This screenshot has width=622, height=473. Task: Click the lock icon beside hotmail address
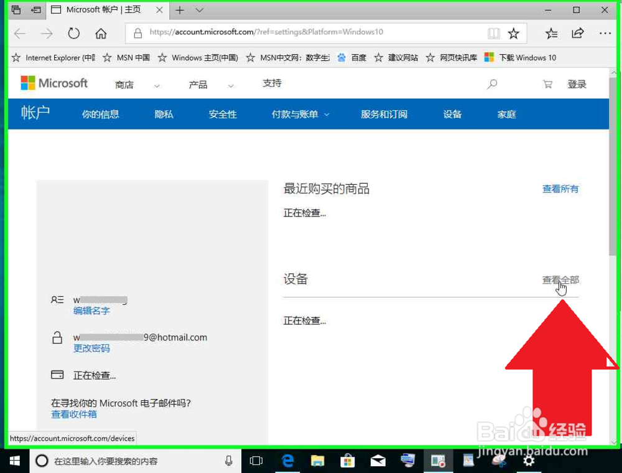57,338
